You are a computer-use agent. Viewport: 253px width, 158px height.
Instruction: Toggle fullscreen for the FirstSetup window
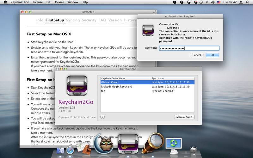[x=155, y=12]
